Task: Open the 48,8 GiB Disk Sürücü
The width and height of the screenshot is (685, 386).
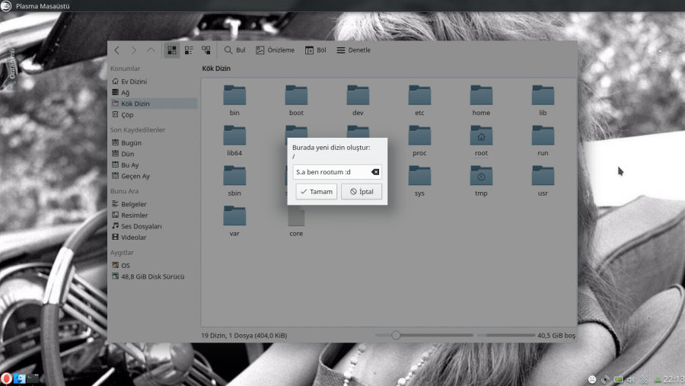Action: pos(152,276)
